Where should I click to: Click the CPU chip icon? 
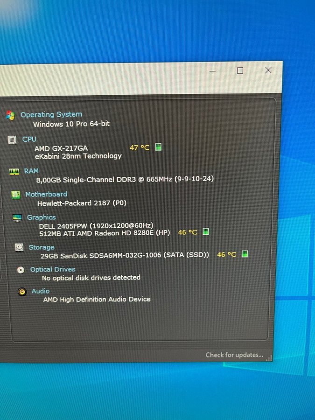click(x=12, y=140)
